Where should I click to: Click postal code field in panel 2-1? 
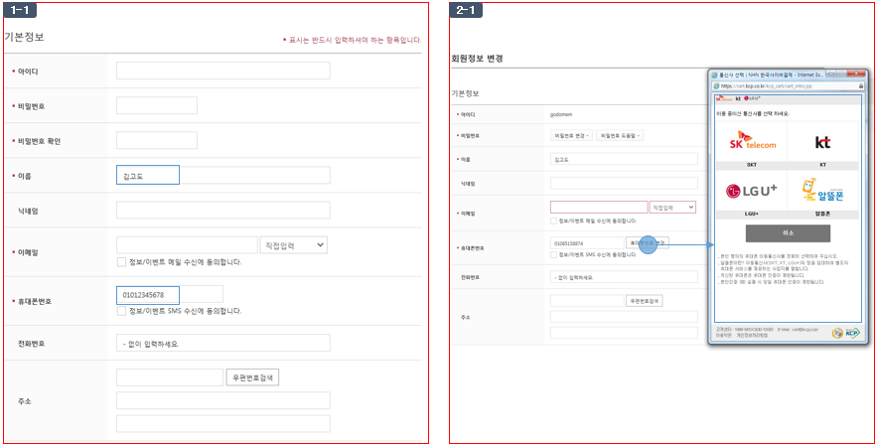coord(587,301)
